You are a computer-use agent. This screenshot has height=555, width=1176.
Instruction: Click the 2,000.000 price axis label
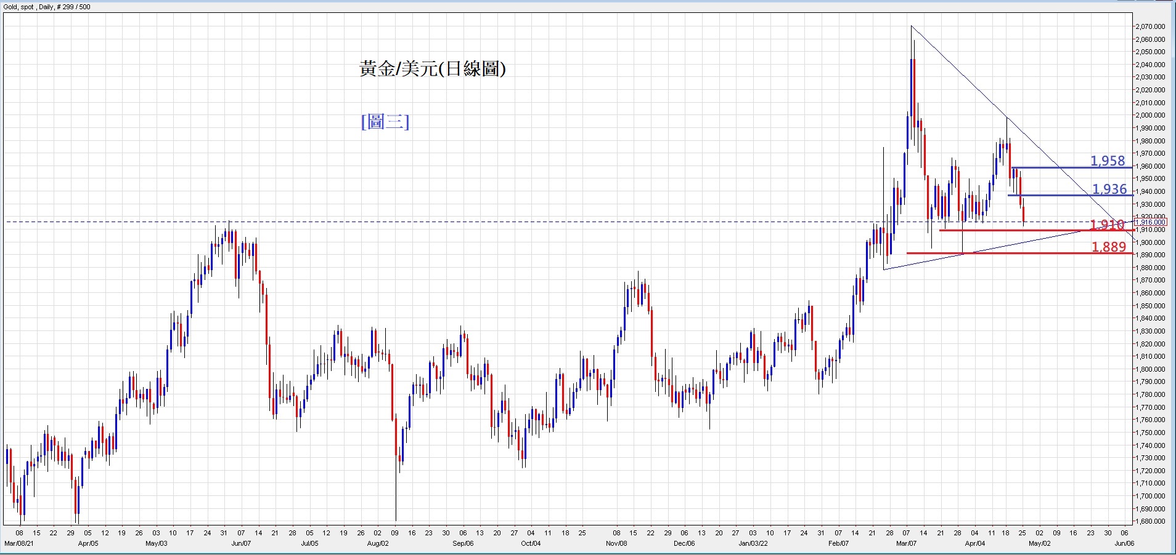point(1150,115)
